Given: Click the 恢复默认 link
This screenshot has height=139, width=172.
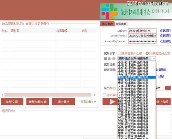Looking at the screenshot, I should point(161,70).
